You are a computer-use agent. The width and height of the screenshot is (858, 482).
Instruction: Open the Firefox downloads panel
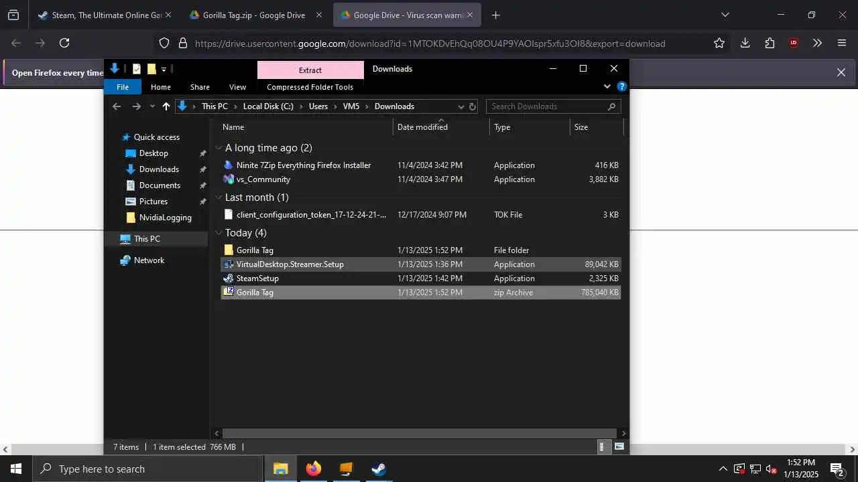(745, 43)
